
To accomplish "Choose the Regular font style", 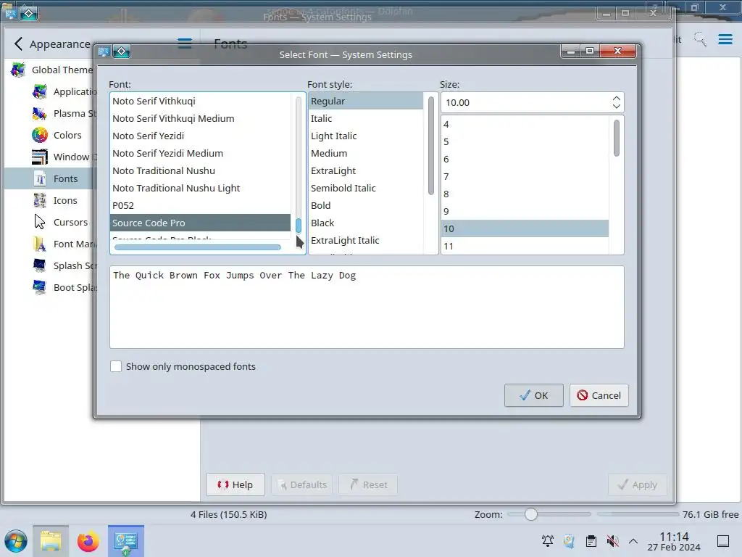I will (x=366, y=101).
